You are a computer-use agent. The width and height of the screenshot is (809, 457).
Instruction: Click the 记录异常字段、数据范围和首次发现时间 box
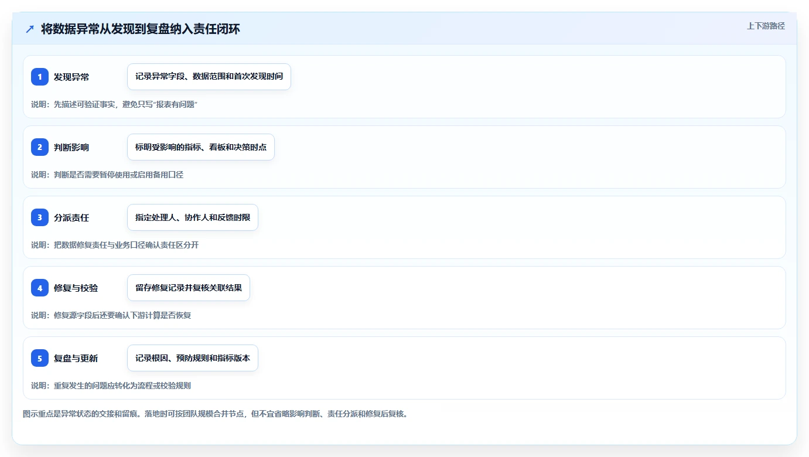(x=209, y=77)
